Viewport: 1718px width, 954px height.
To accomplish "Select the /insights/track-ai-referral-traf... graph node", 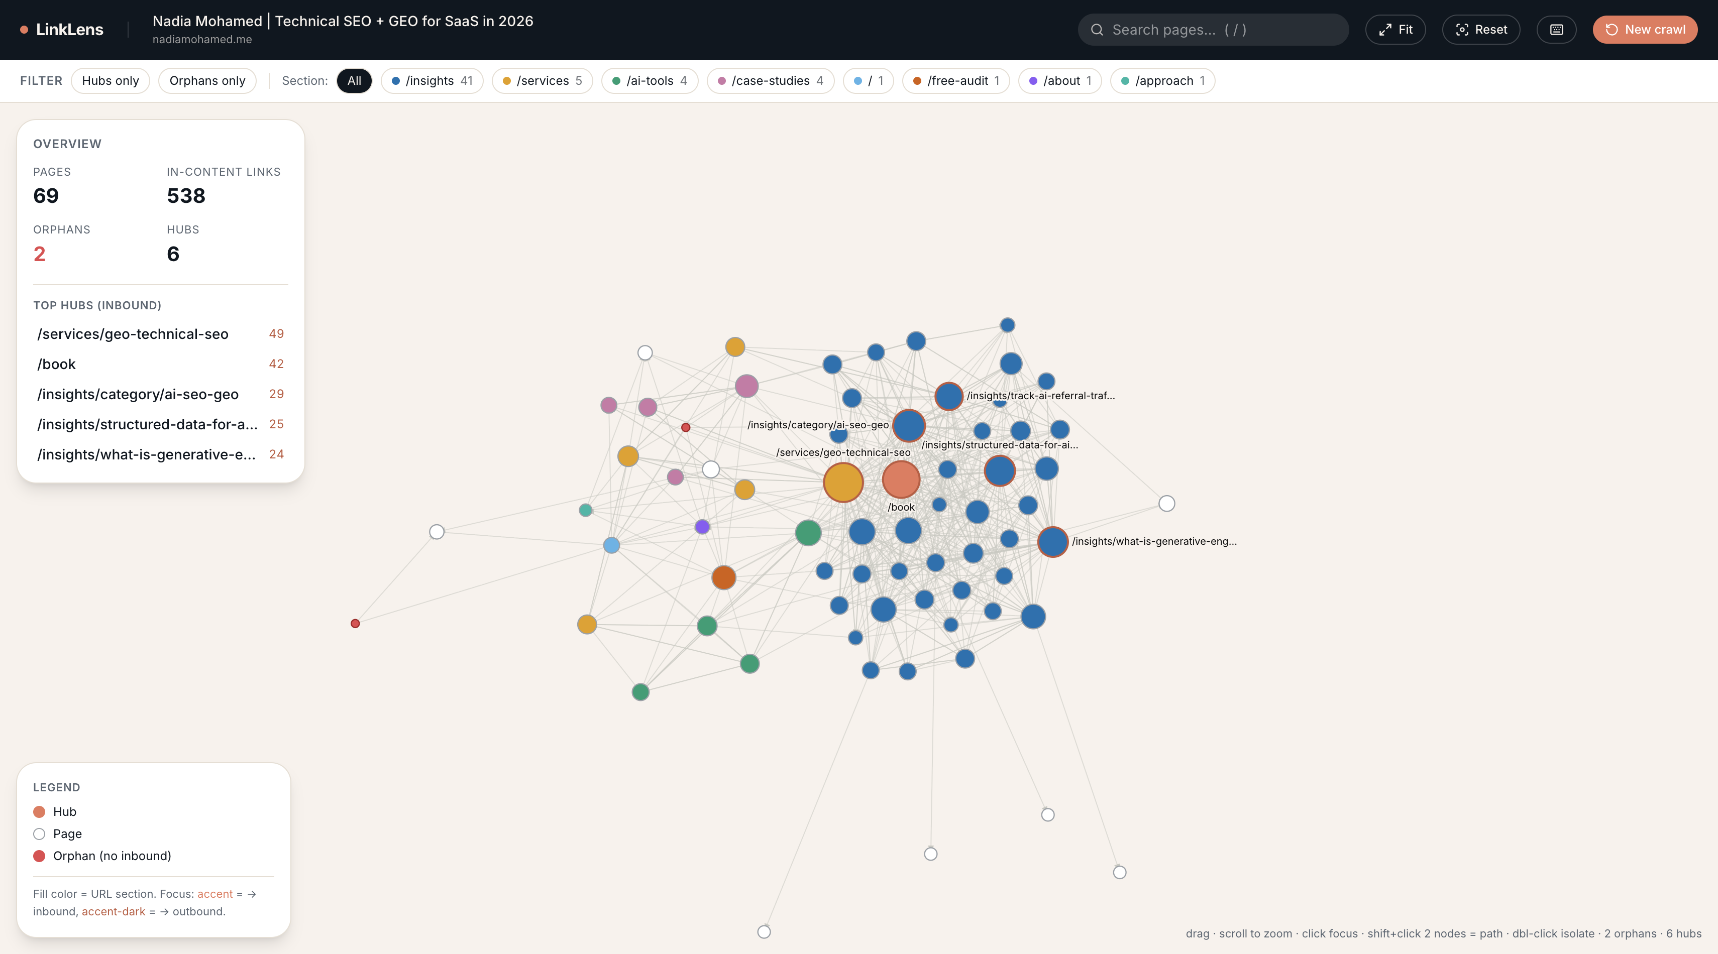I will pyautogui.click(x=948, y=396).
